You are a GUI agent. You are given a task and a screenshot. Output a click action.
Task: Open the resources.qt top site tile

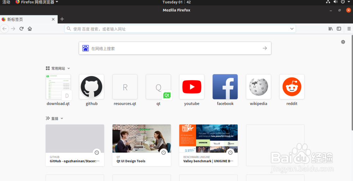pos(125,87)
